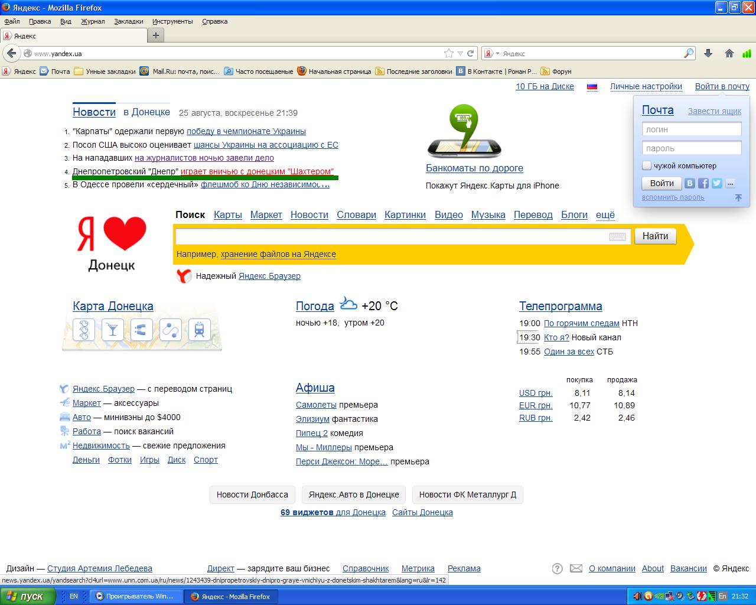The height and width of the screenshot is (605, 756).
Task: Open the 'Студия Артемия Лебедева' footer link
Action: (x=100, y=568)
